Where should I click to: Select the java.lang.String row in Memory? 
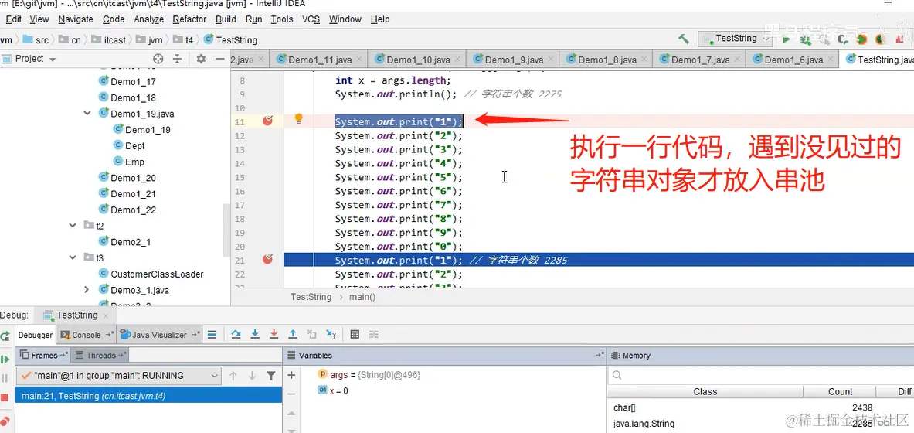point(761,424)
